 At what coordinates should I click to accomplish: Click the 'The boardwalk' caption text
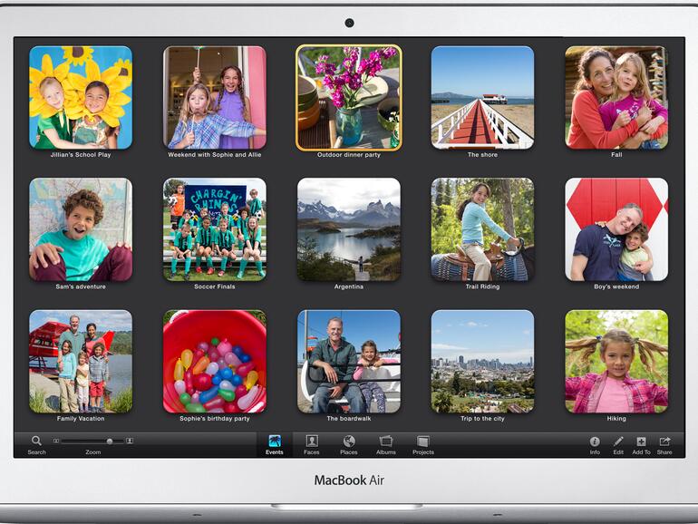(x=349, y=419)
